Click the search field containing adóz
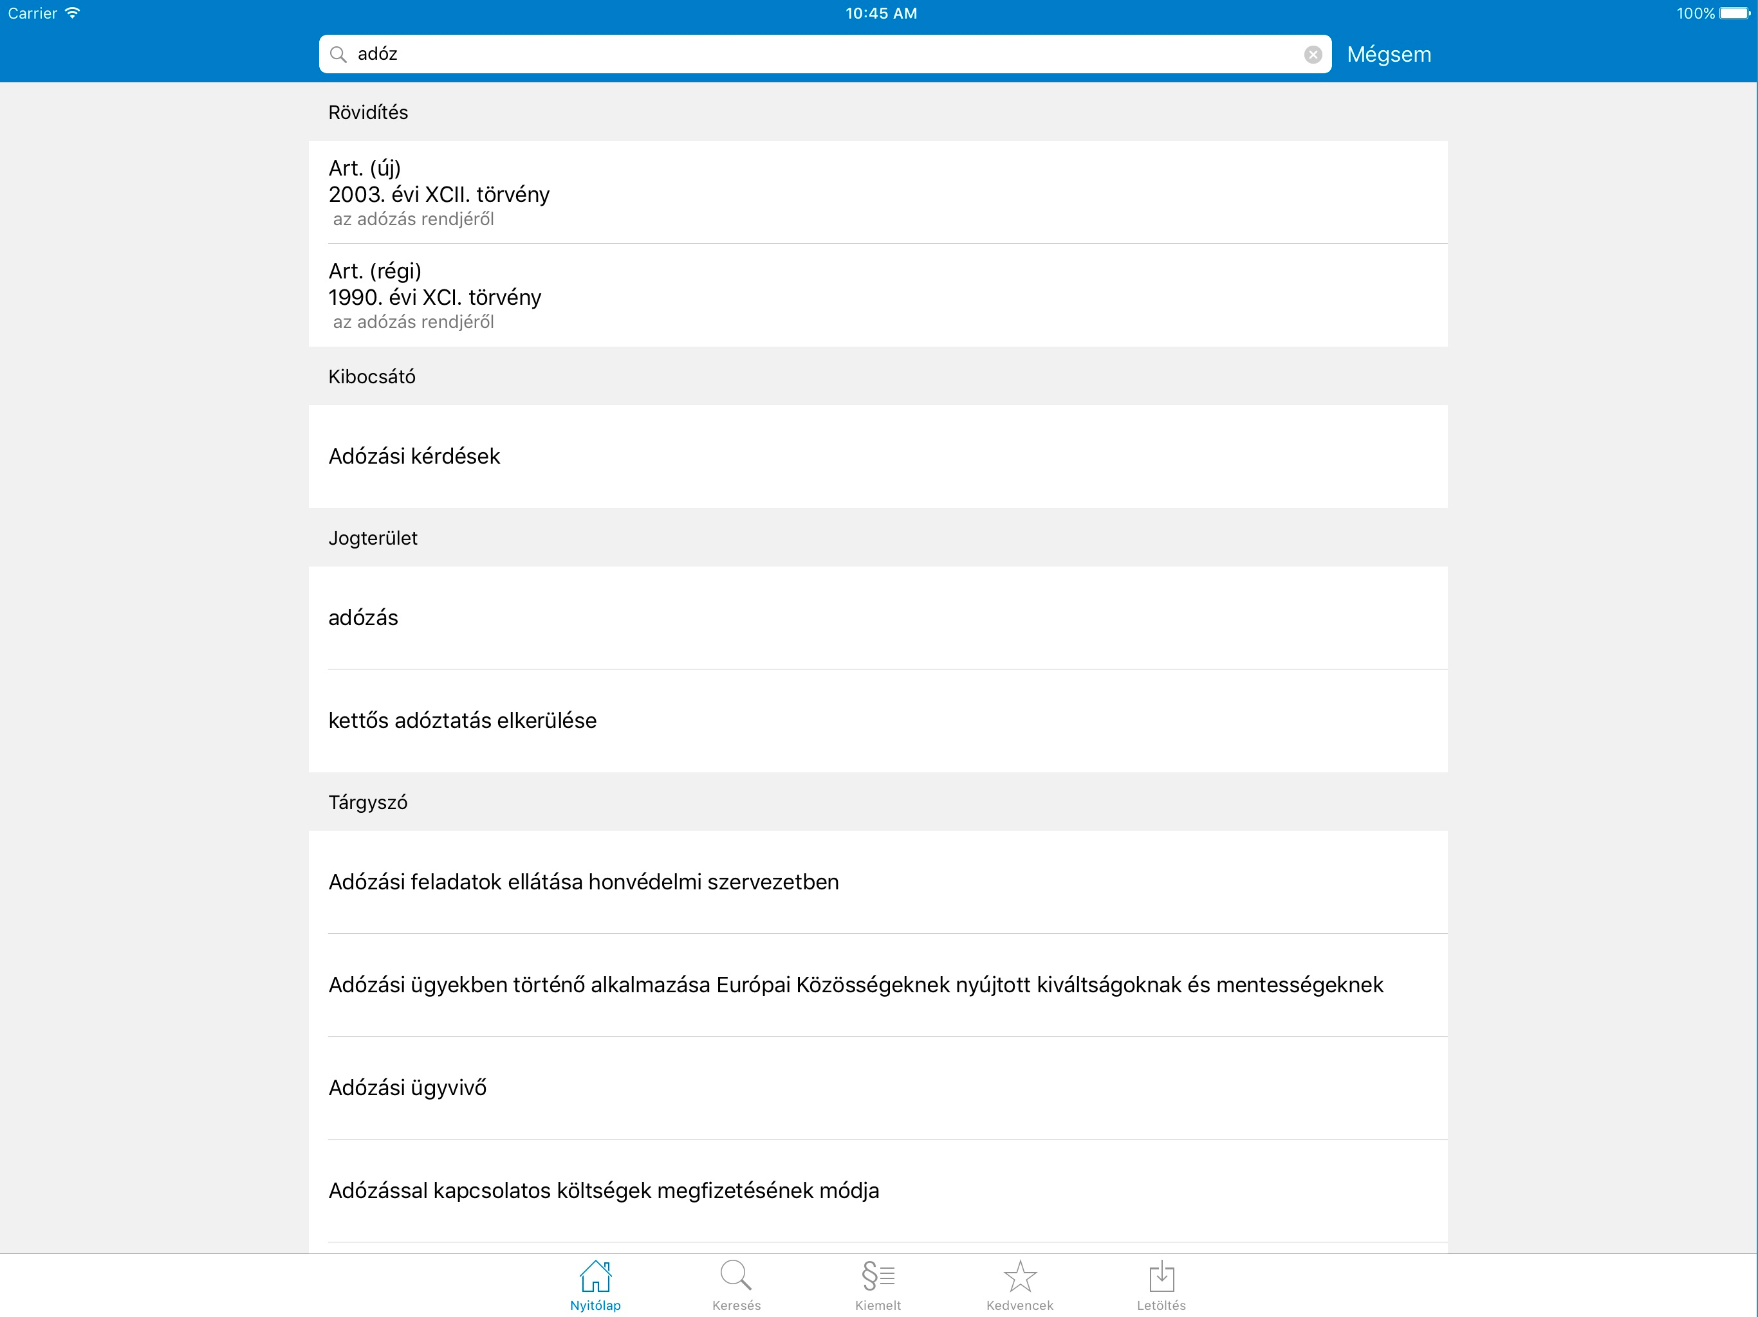1758x1317 pixels. click(825, 54)
